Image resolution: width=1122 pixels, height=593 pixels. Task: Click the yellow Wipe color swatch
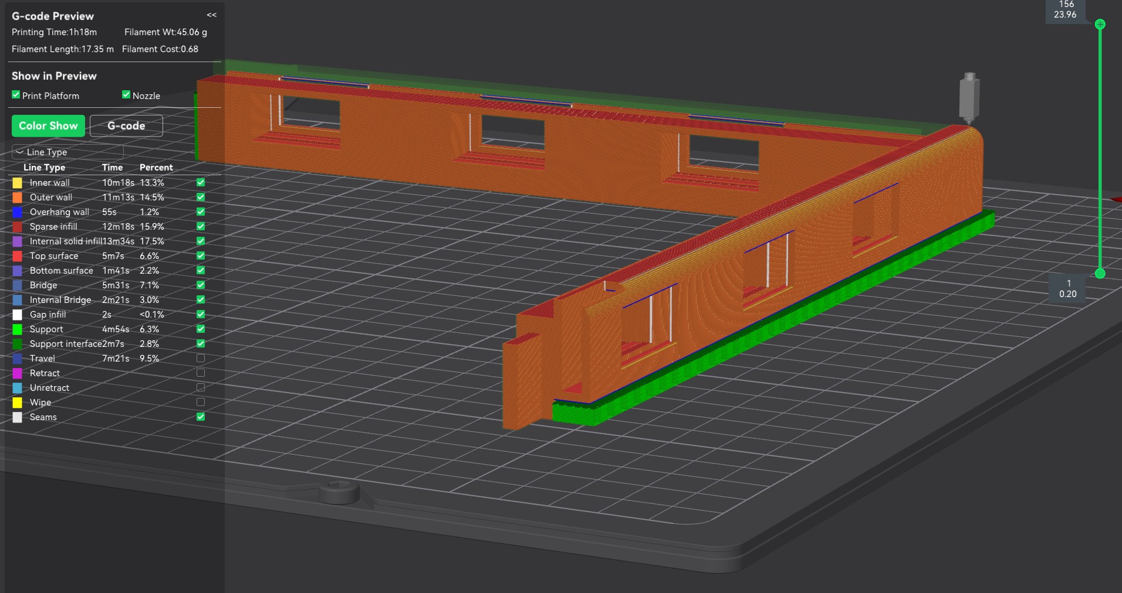click(18, 403)
